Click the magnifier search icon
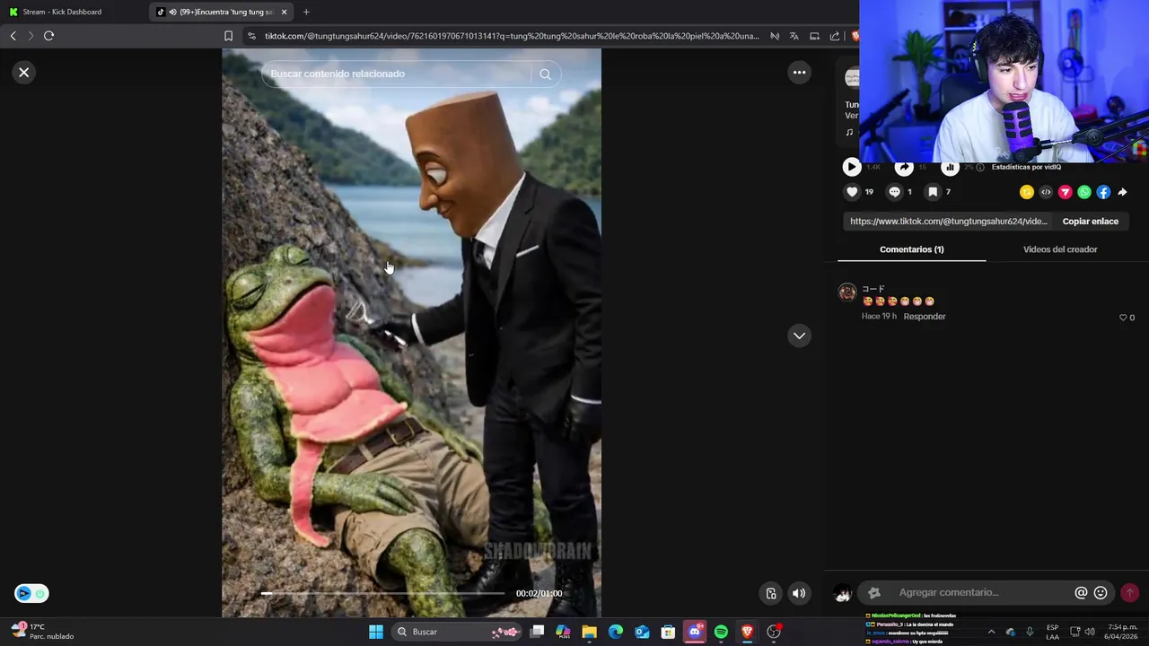This screenshot has height=646, width=1149. [545, 74]
